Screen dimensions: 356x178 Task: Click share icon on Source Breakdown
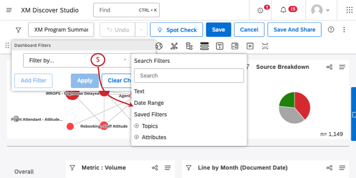pyautogui.click(x=330, y=67)
